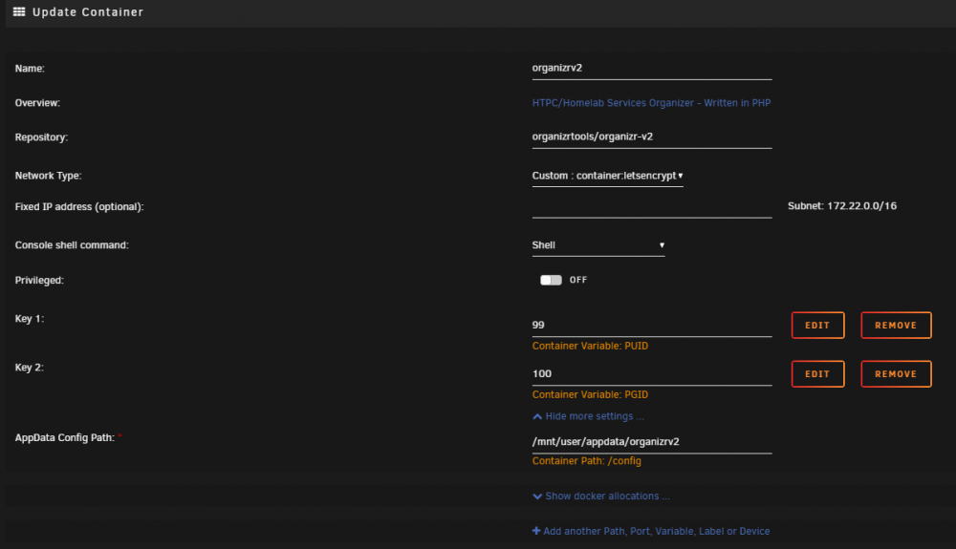This screenshot has height=549, width=956.
Task: Click the Remove button for Key 1
Action: pos(896,325)
